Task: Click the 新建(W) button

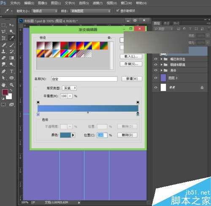Action: pyautogui.click(x=132, y=79)
